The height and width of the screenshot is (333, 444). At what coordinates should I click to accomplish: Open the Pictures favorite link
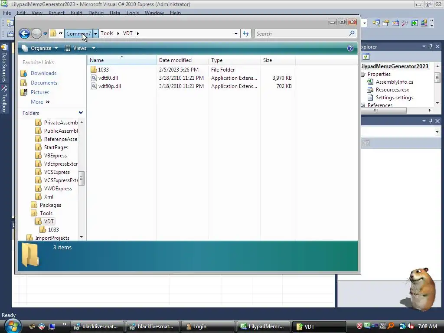[39, 92]
